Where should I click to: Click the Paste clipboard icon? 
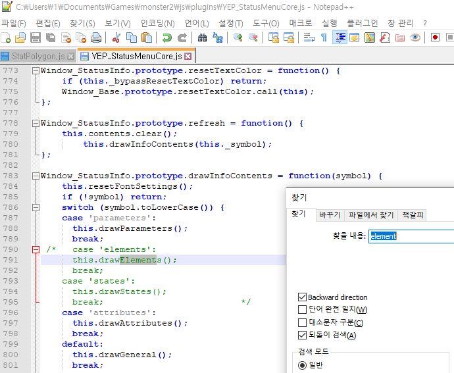click(147, 37)
